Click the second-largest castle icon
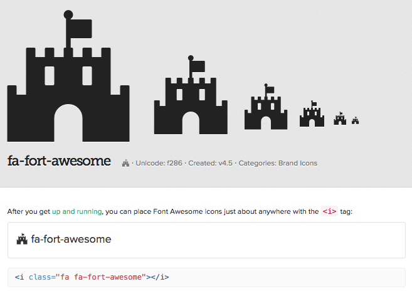Image resolution: width=412 pixels, height=301 pixels. (191, 95)
